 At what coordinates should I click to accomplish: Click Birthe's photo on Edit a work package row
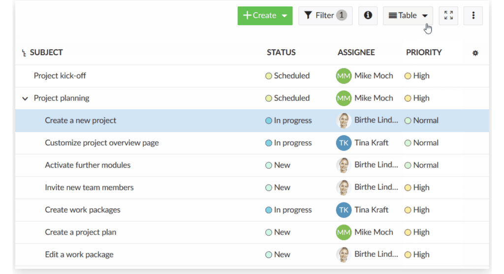point(344,255)
